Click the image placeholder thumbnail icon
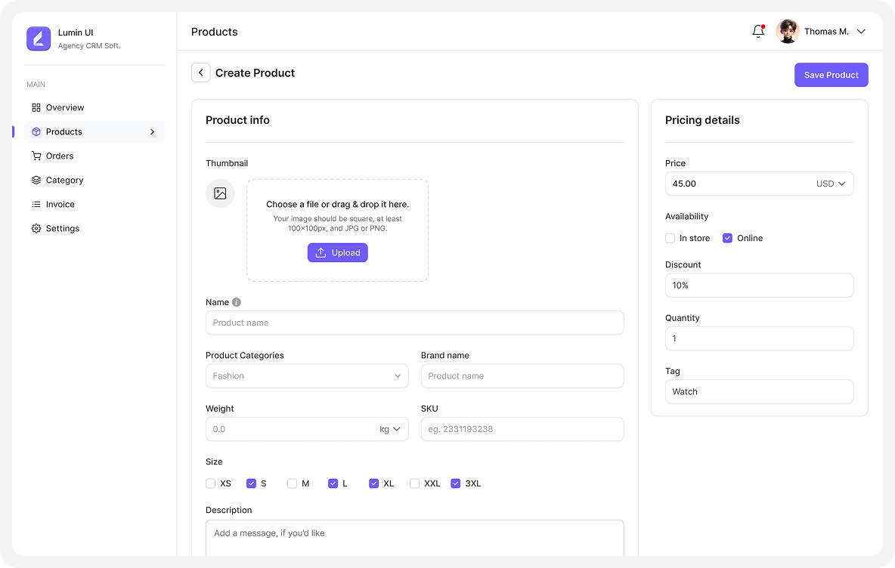Screen dimensions: 895x568 click(220, 193)
